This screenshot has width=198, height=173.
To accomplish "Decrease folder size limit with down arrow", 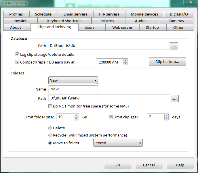I will (76, 119).
